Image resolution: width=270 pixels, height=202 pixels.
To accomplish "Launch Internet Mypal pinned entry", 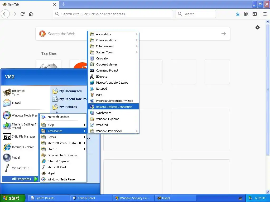I will [x=26, y=92].
